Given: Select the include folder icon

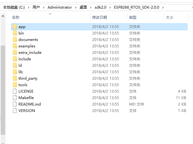Looking at the screenshot, I should [15, 59].
